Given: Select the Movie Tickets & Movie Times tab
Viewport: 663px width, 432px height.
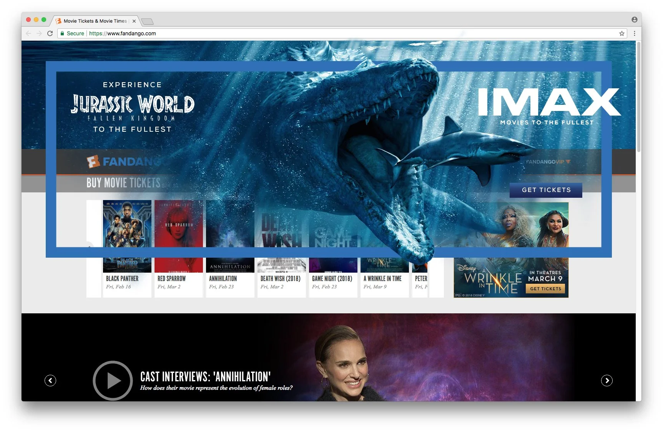Looking at the screenshot, I should [x=95, y=21].
